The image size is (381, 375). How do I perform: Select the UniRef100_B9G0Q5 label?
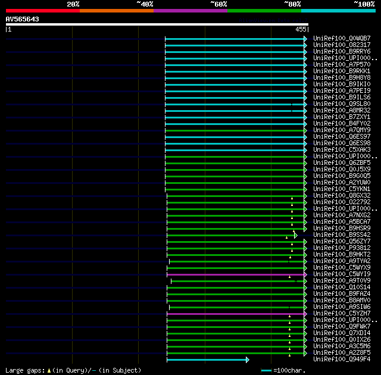point(342,176)
